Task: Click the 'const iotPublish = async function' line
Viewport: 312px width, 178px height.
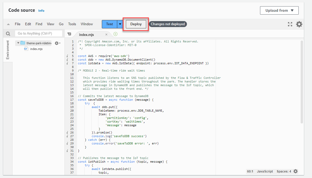Action: [x=122, y=162]
